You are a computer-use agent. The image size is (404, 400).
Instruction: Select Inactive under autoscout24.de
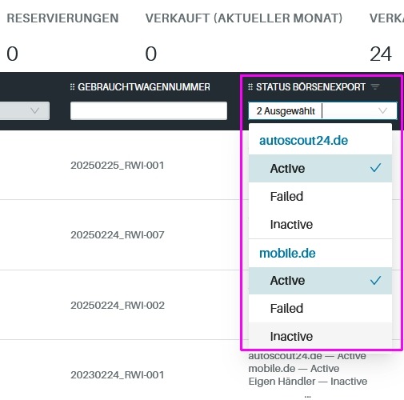point(320,225)
